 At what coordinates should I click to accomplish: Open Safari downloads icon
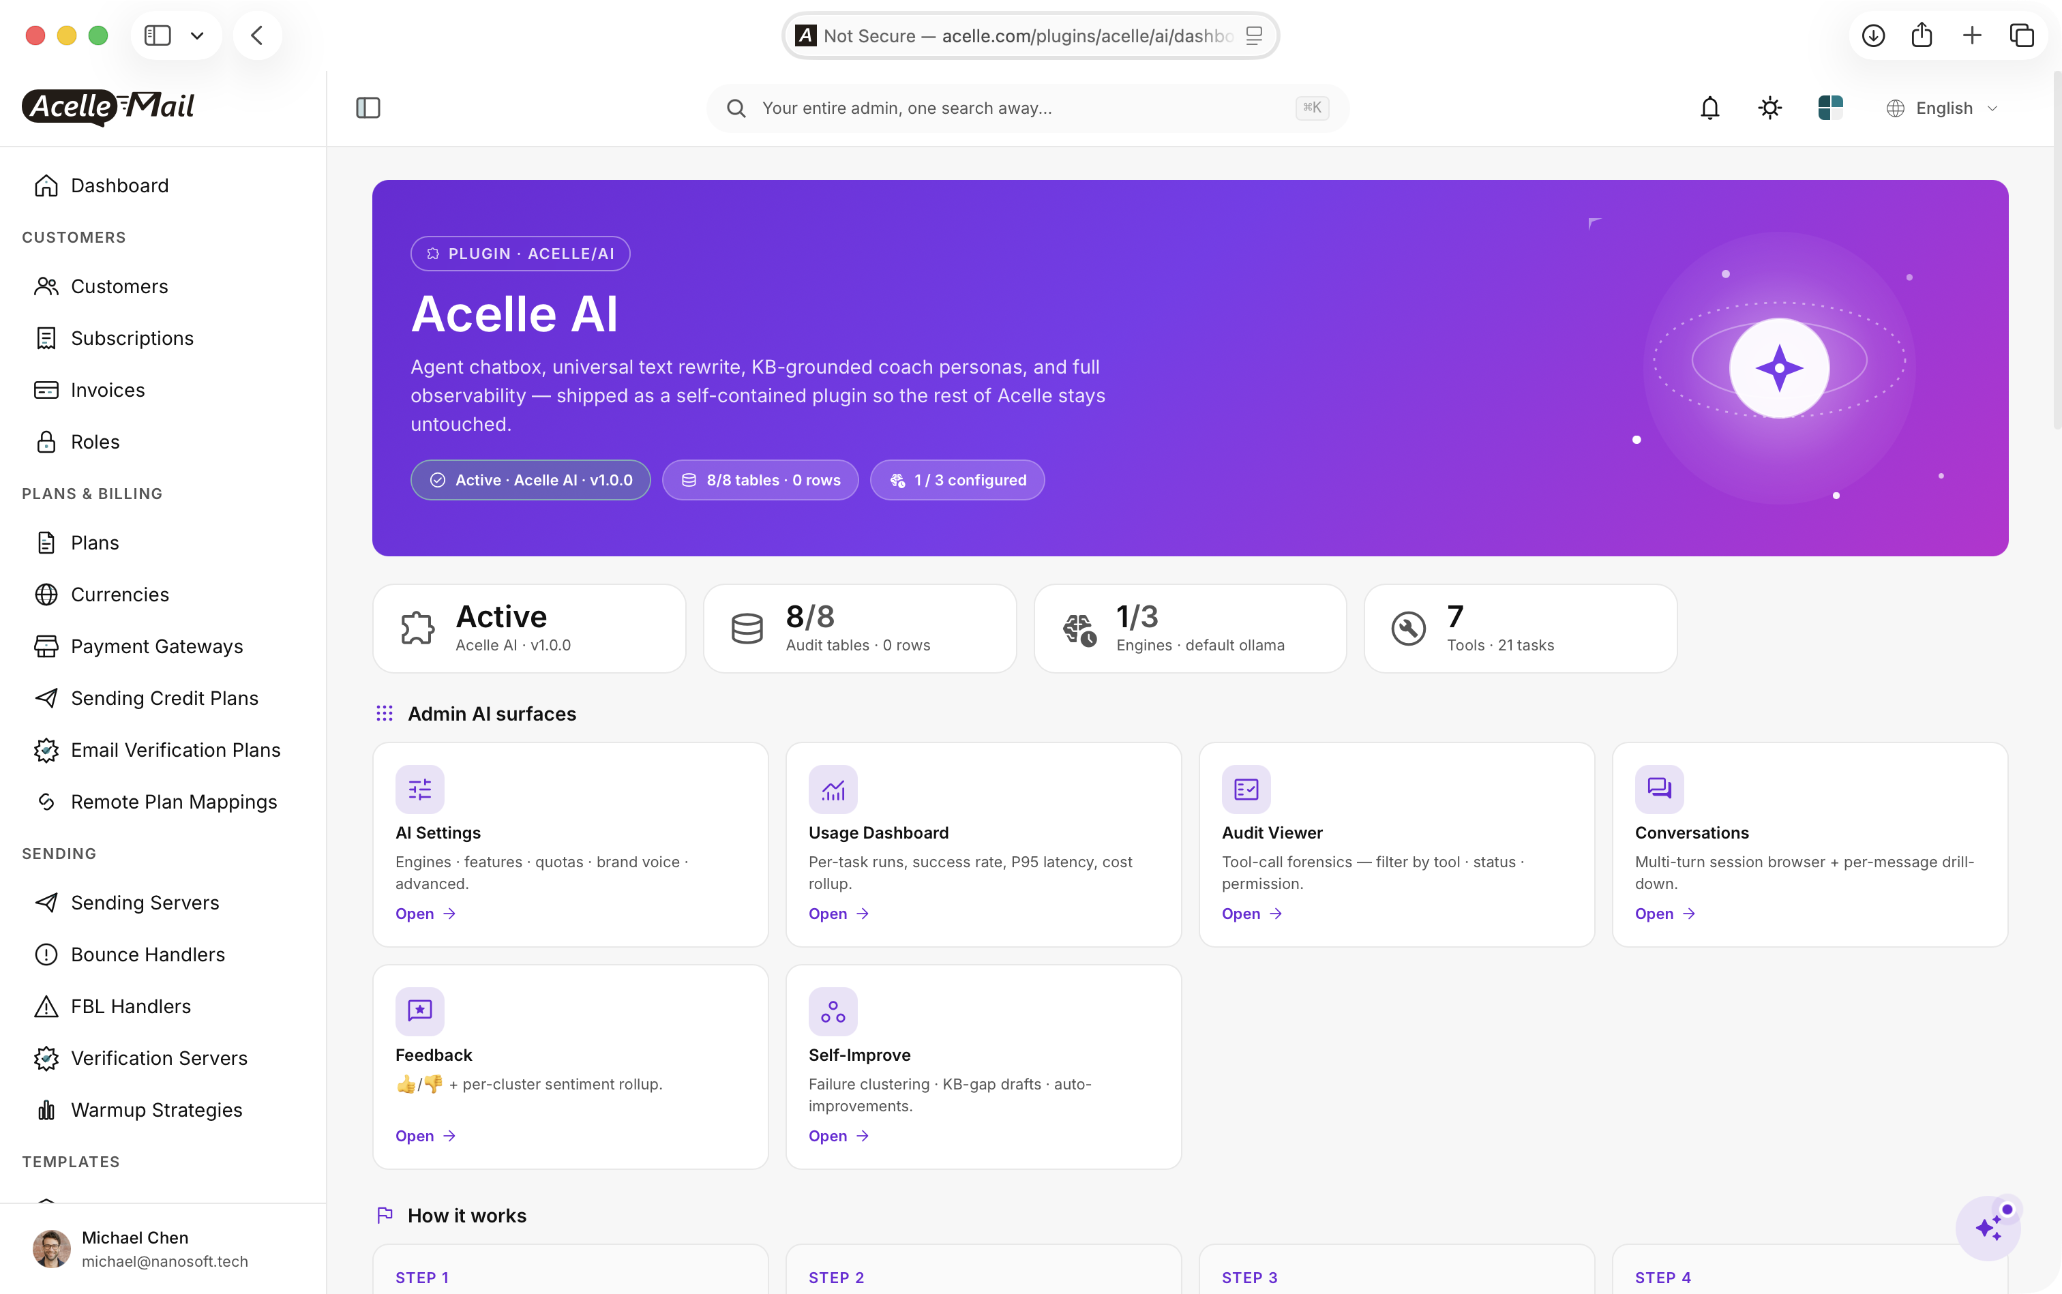click(1873, 35)
